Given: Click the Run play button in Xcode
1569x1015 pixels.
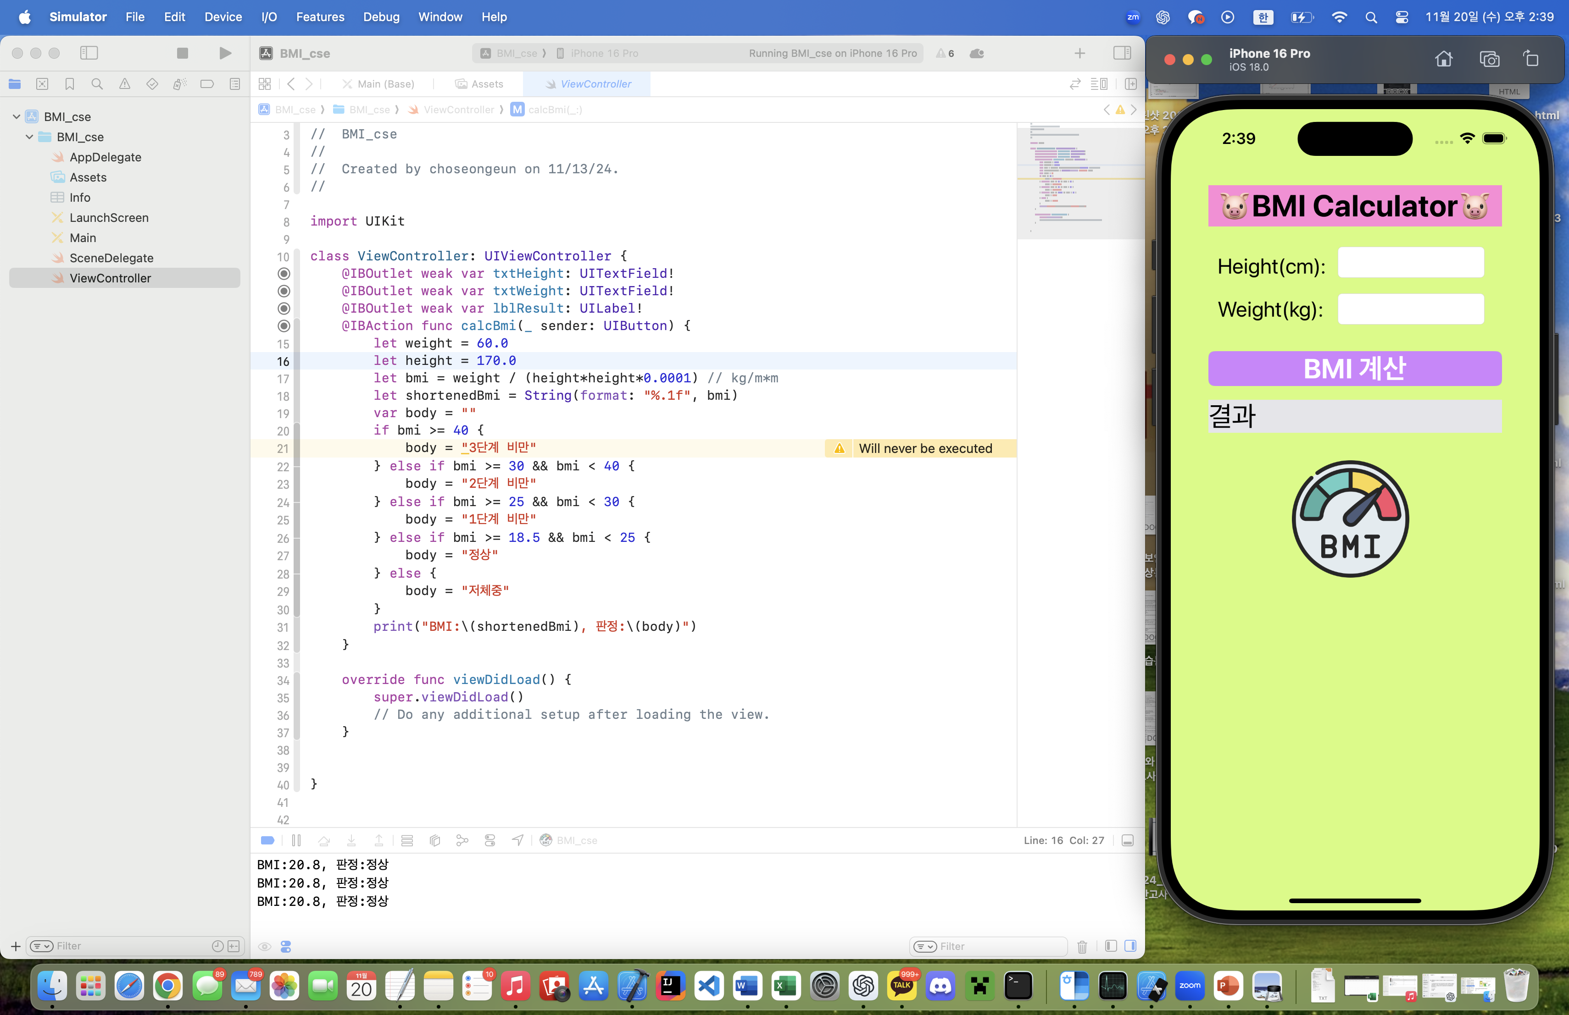Looking at the screenshot, I should pos(225,53).
